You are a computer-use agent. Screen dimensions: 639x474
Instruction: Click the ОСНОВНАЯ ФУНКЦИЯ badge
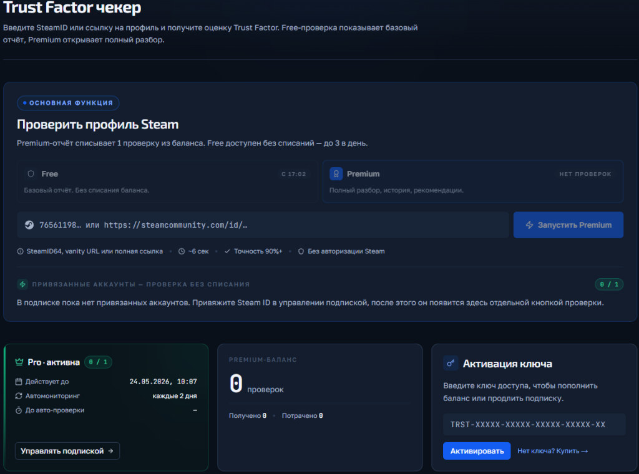(x=68, y=103)
